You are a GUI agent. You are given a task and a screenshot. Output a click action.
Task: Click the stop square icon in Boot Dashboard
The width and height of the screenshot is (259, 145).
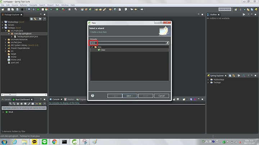click(18, 104)
